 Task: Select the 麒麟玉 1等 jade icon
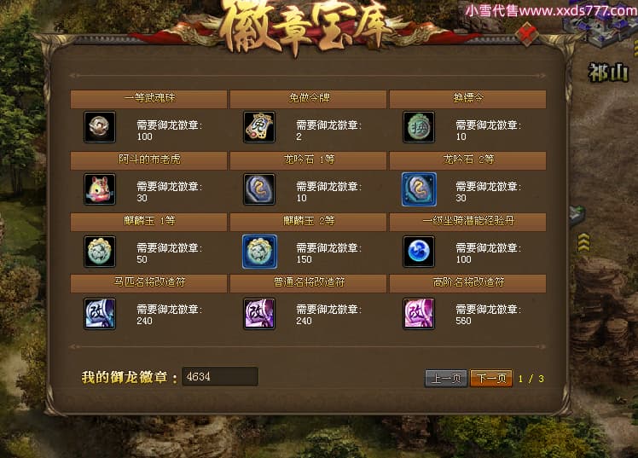pos(100,252)
